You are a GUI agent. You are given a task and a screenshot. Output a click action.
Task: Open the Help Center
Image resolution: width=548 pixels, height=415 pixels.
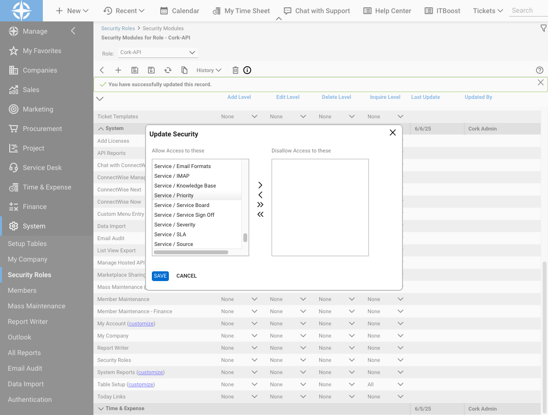click(x=387, y=11)
